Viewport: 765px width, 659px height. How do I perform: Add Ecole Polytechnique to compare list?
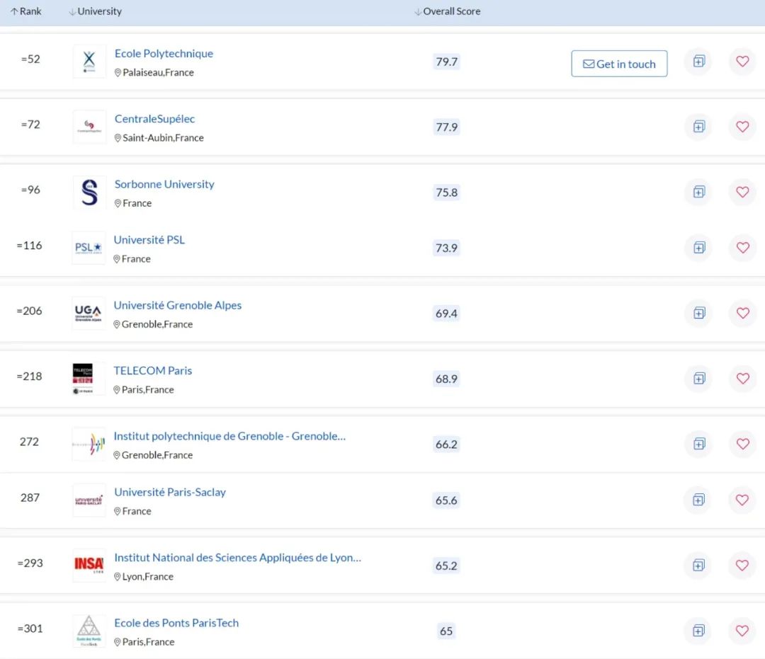[698, 62]
